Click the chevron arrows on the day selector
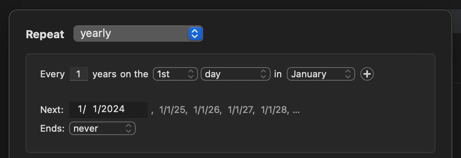Viewport: 461px width, 158px height. click(x=263, y=74)
